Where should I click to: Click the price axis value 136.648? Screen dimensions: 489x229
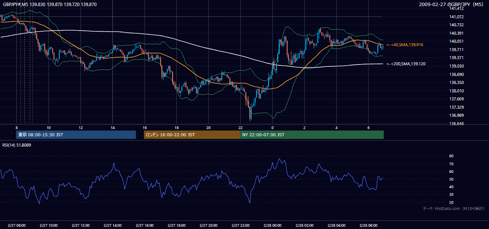coord(457,124)
